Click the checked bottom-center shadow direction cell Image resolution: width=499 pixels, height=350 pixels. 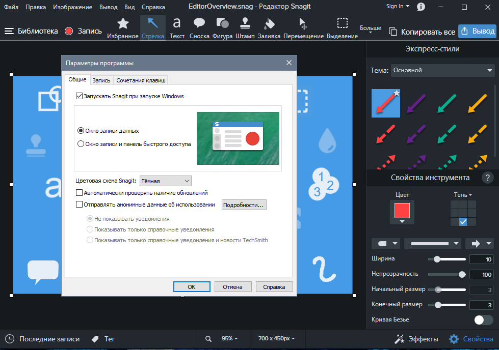coord(463,222)
